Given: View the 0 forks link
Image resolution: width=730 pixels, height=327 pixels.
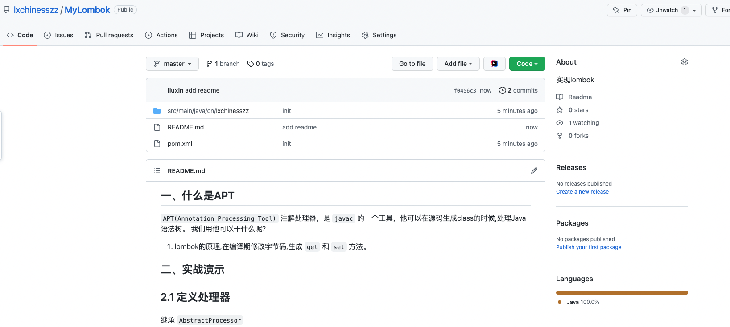Looking at the screenshot, I should tap(572, 136).
